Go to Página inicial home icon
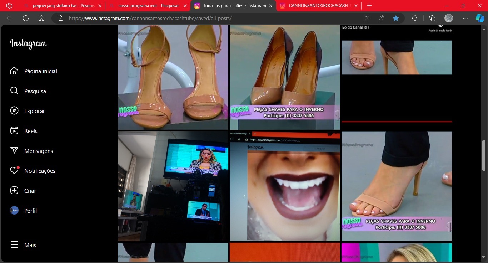488x263 pixels. click(14, 71)
